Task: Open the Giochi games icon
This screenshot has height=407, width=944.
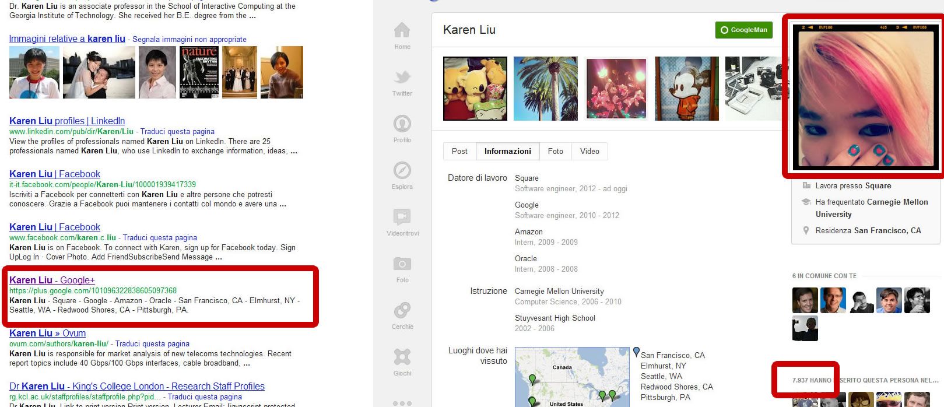Action: tap(402, 357)
